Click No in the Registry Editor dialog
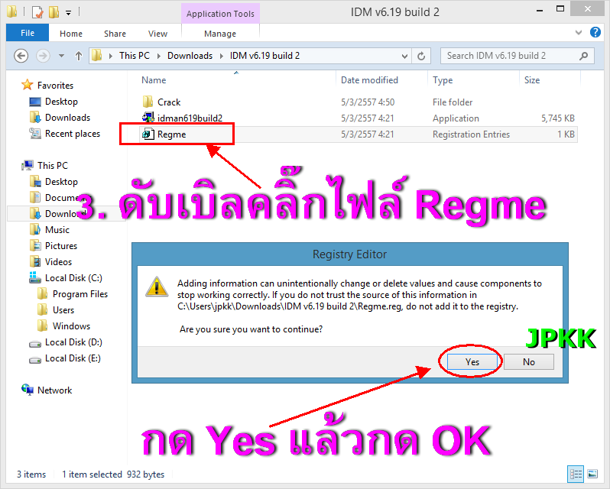Screen dimensions: 610x489 529,362
